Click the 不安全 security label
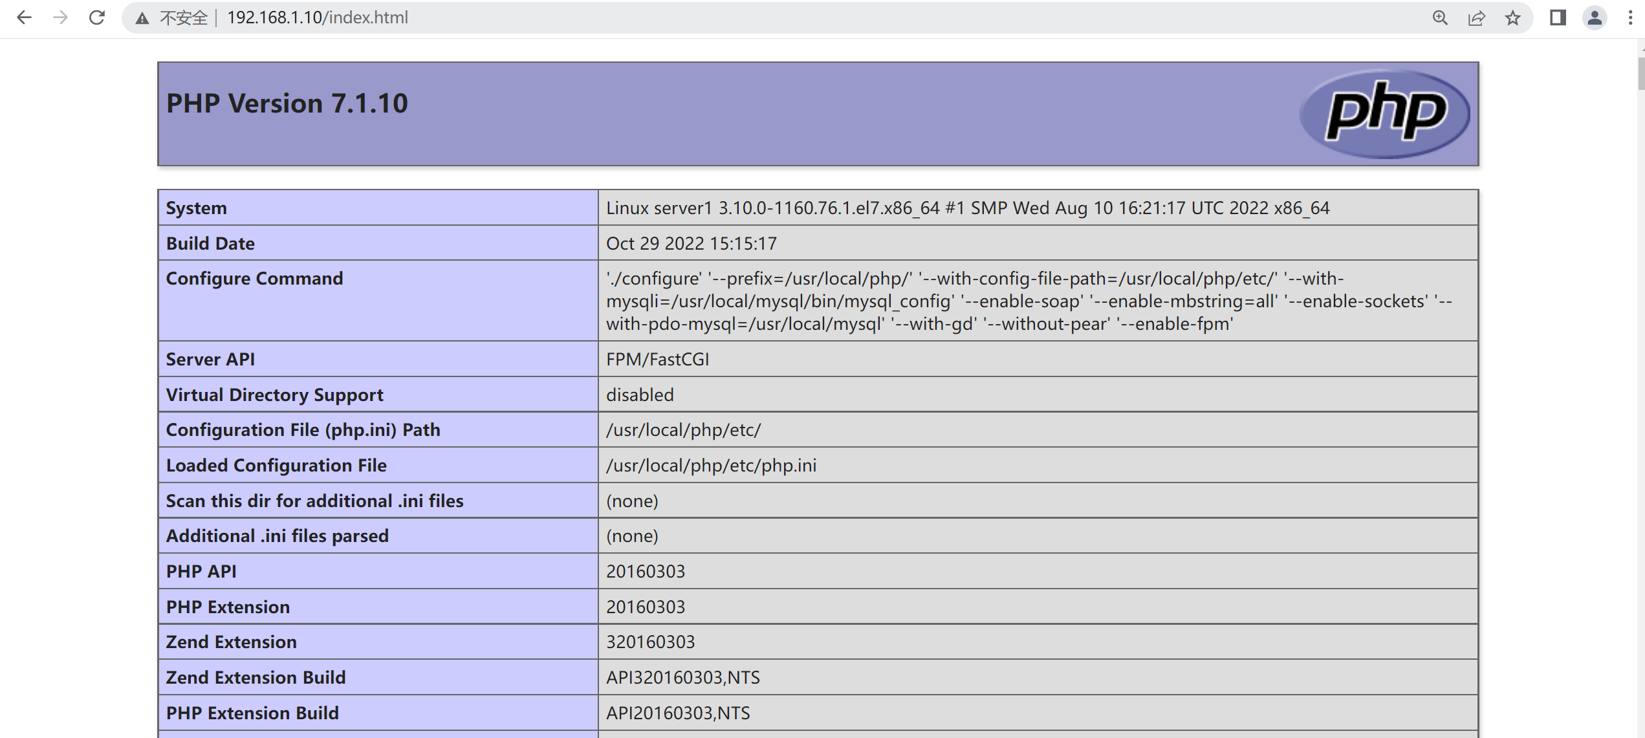 pos(184,18)
